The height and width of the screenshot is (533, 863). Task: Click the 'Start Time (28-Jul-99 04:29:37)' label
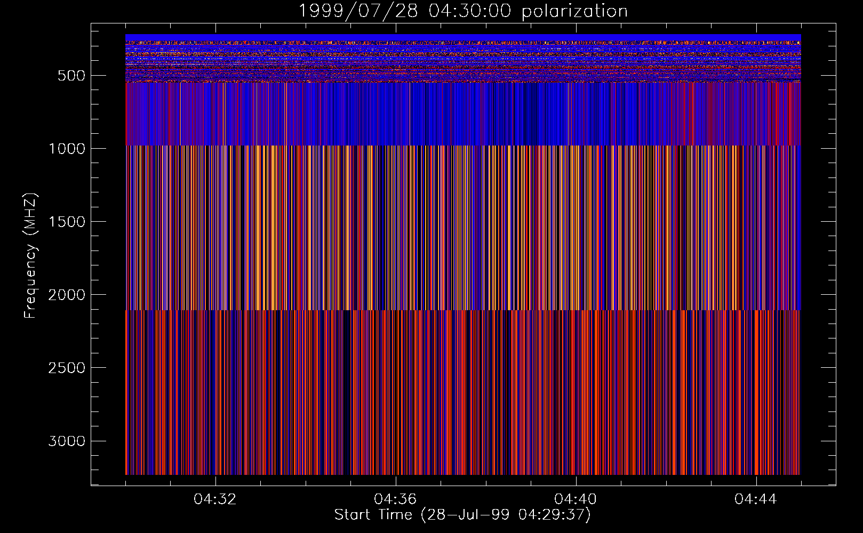click(x=462, y=515)
